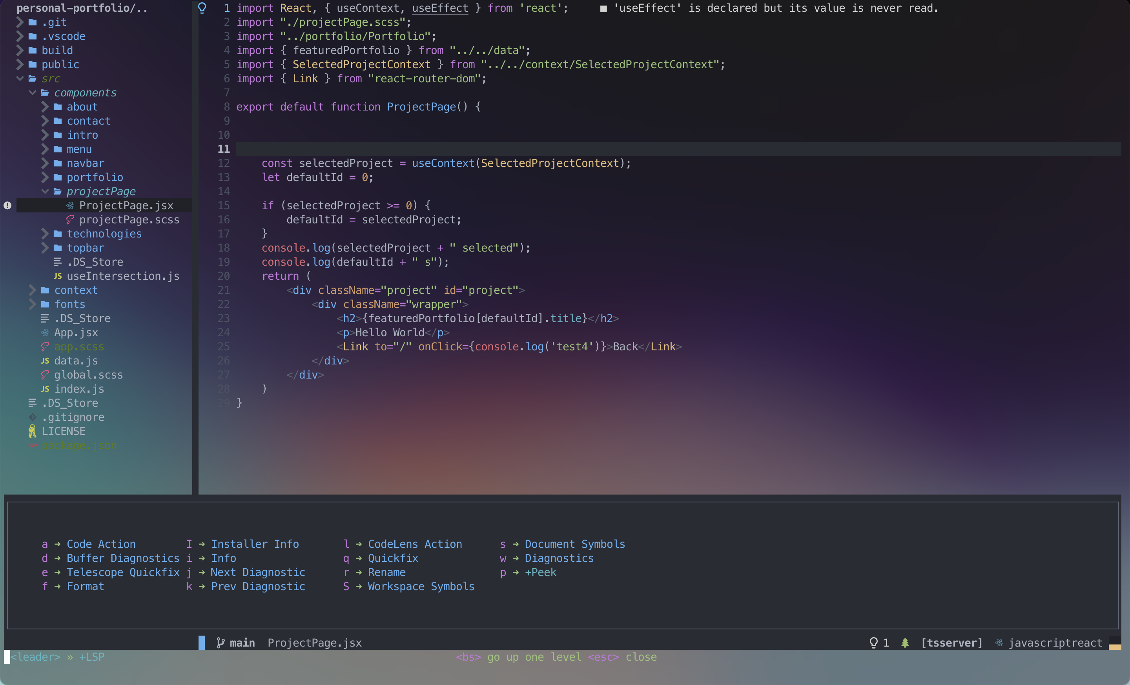Open App.jsx in the file tree

(76, 332)
